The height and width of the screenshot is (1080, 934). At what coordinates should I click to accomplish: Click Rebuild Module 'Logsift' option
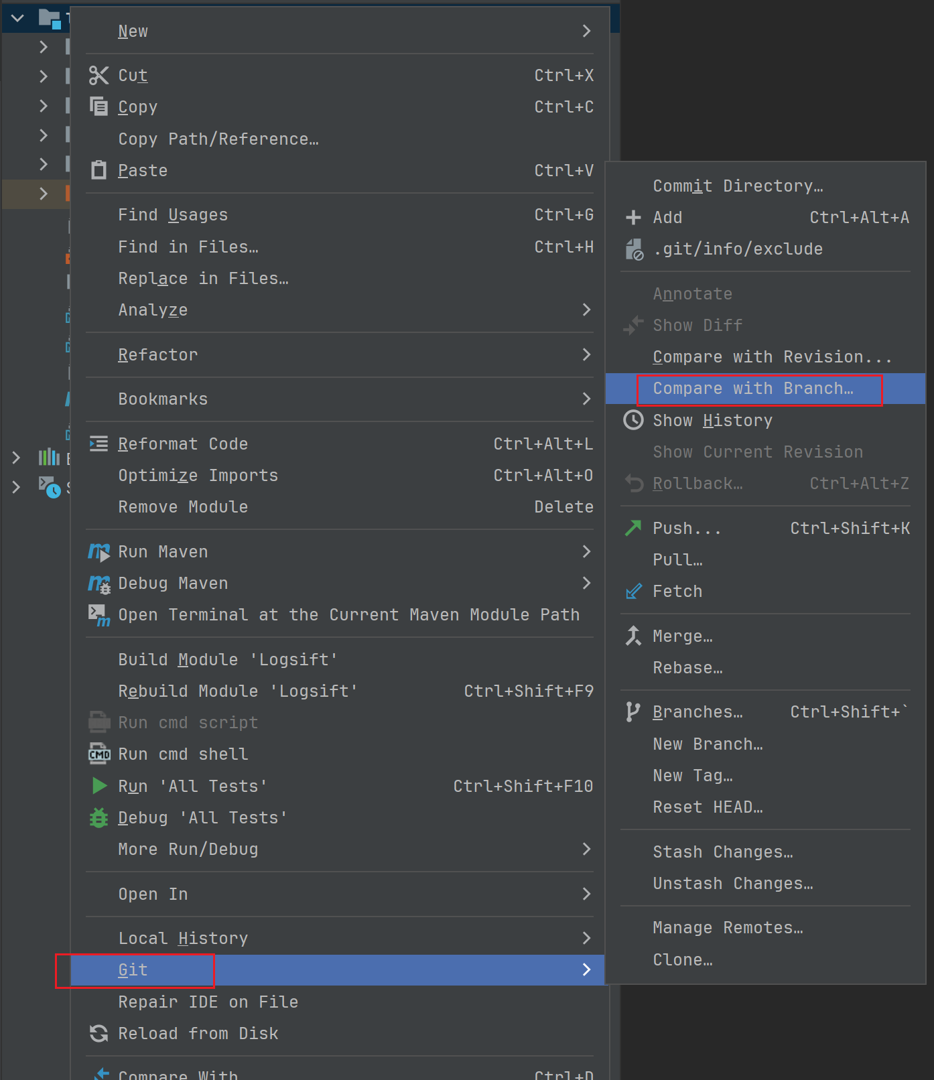[x=238, y=691]
